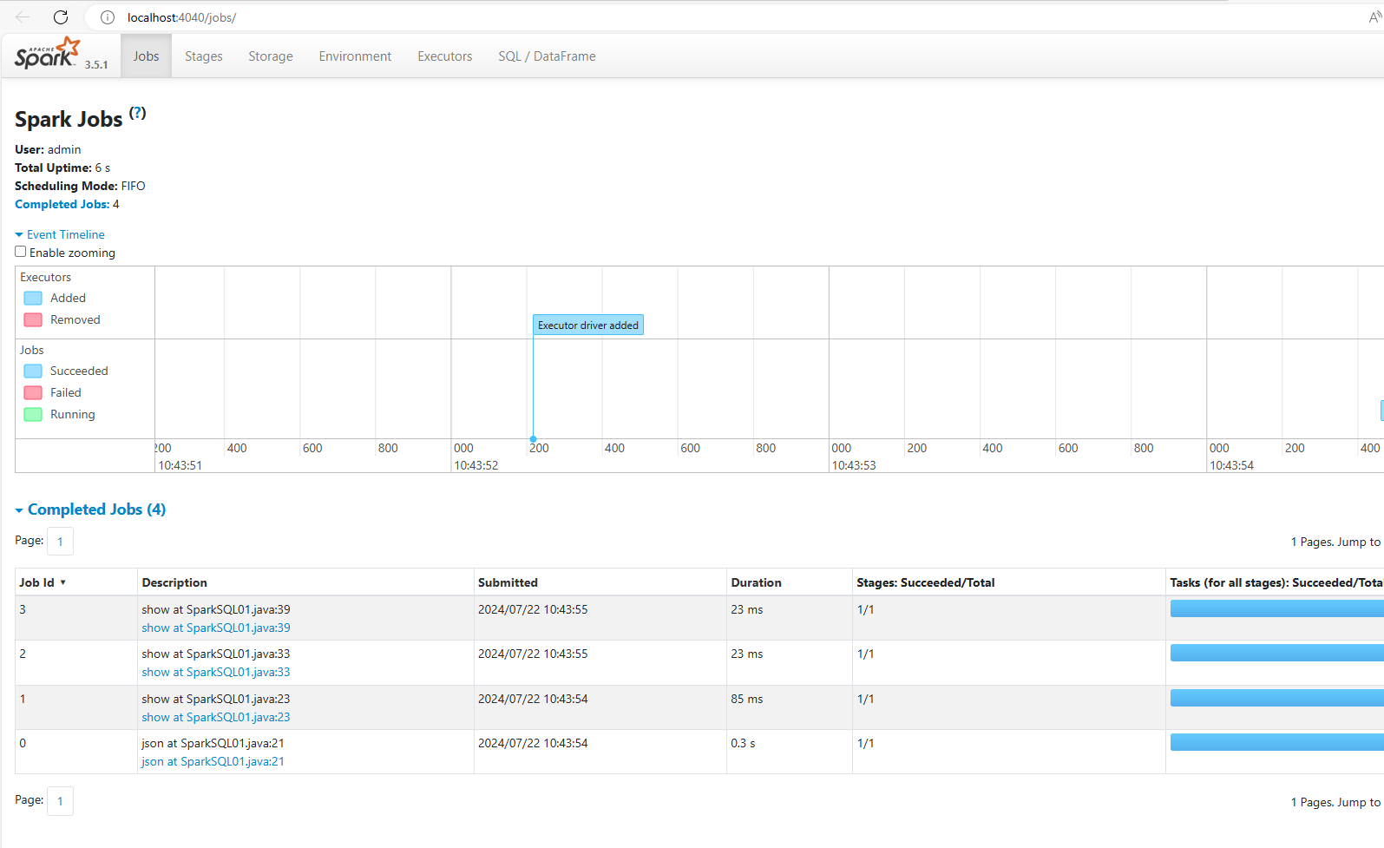The image size is (1384, 848).
Task: Click the Running jobs green legend swatch
Action: click(33, 414)
